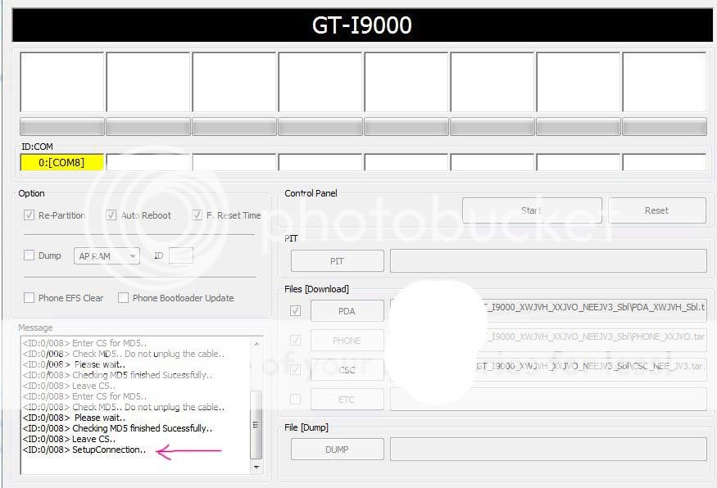
Task: Open the AP RAM dropdown
Action: click(107, 256)
